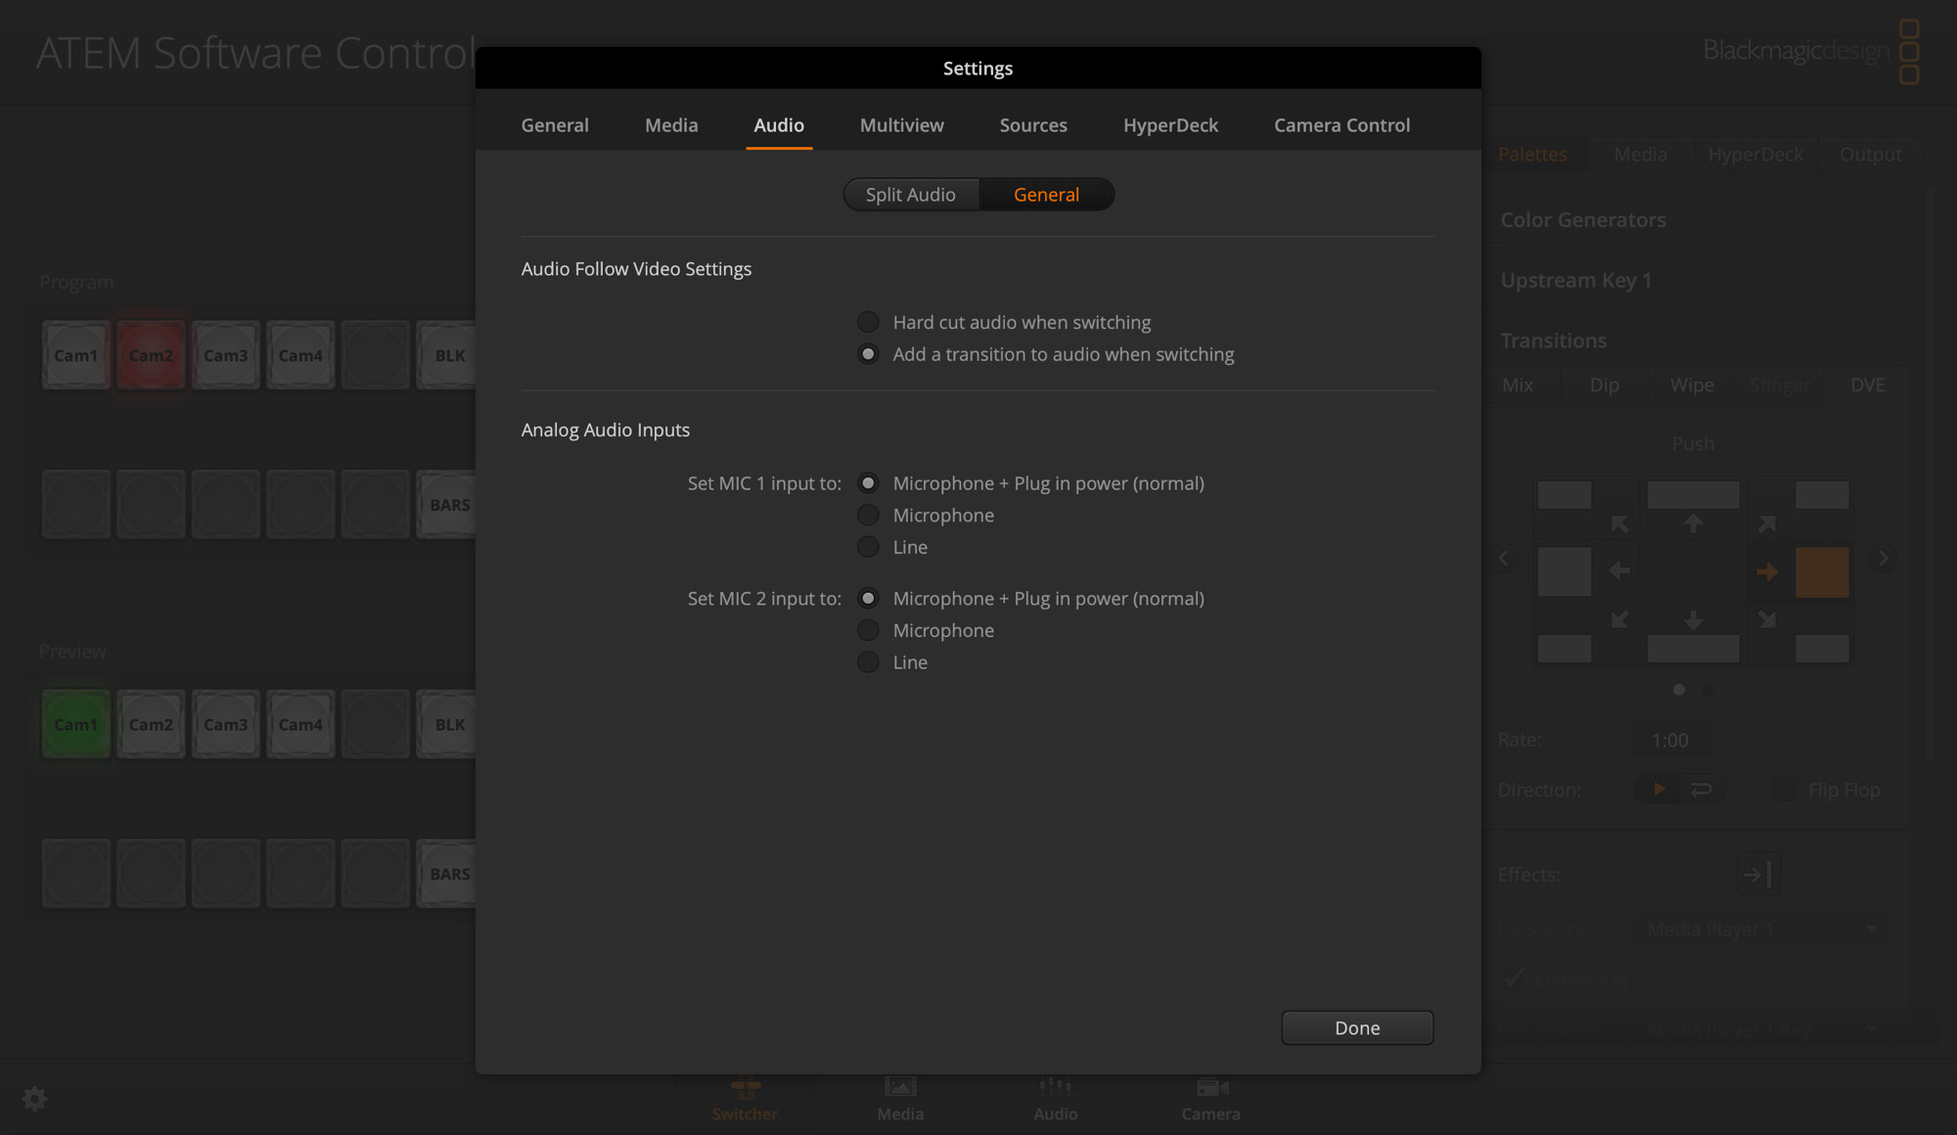Viewport: 1957px width, 1135px height.
Task: Click the right chevron for more DVE patterns
Action: click(x=1883, y=558)
